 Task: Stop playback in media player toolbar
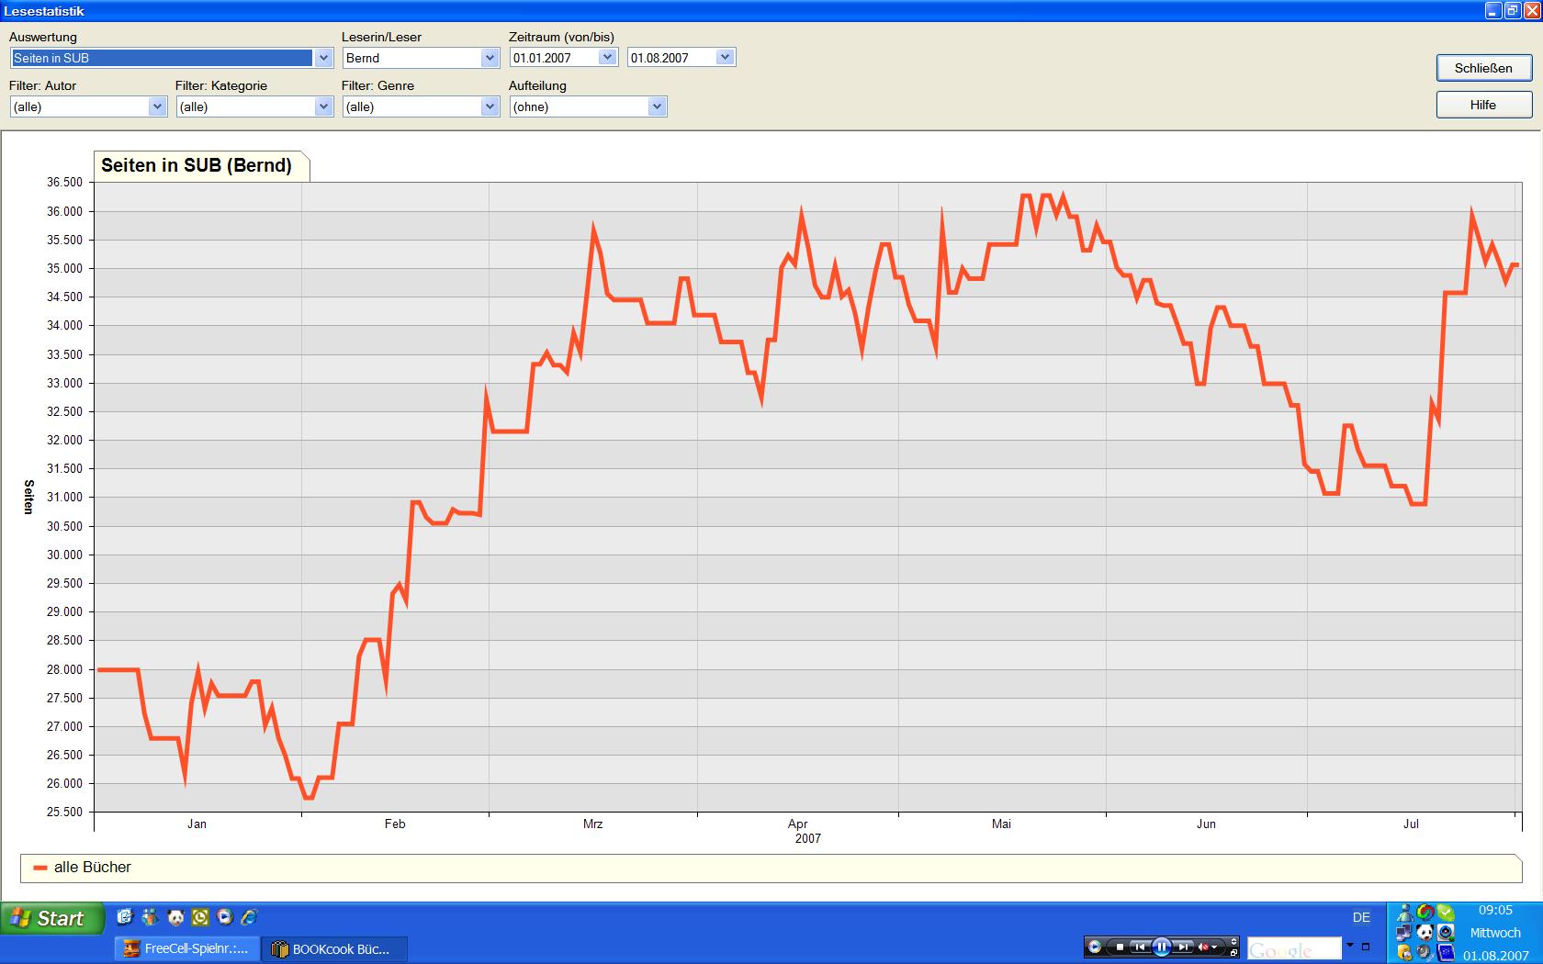tap(1120, 947)
